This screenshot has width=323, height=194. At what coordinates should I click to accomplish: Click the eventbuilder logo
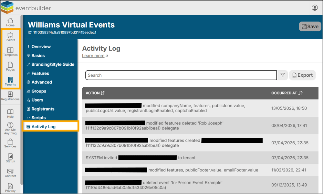coord(26,8)
